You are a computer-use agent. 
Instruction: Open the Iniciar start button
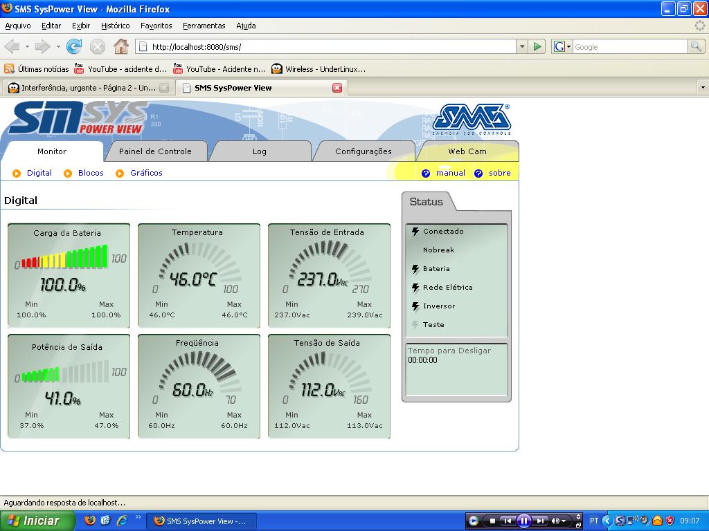tap(37, 521)
